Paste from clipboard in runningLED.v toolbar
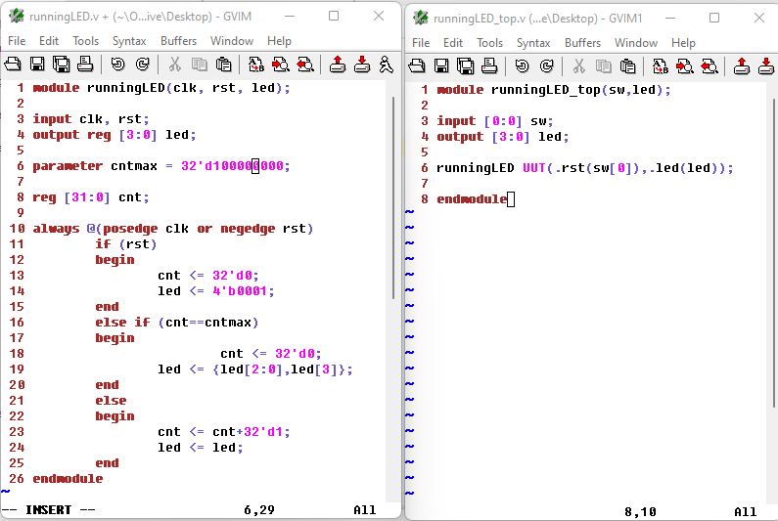Image resolution: width=778 pixels, height=521 pixels. pos(224,65)
